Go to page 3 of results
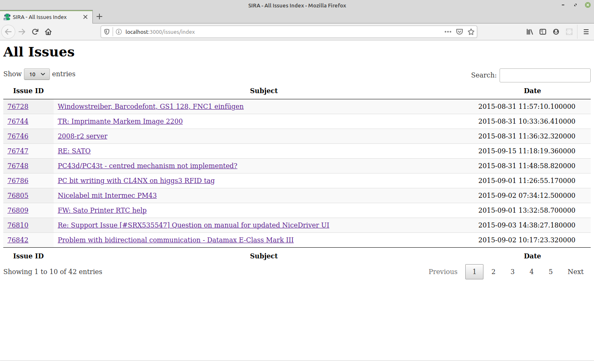Screen dimensions: 594x361 (x=512, y=272)
